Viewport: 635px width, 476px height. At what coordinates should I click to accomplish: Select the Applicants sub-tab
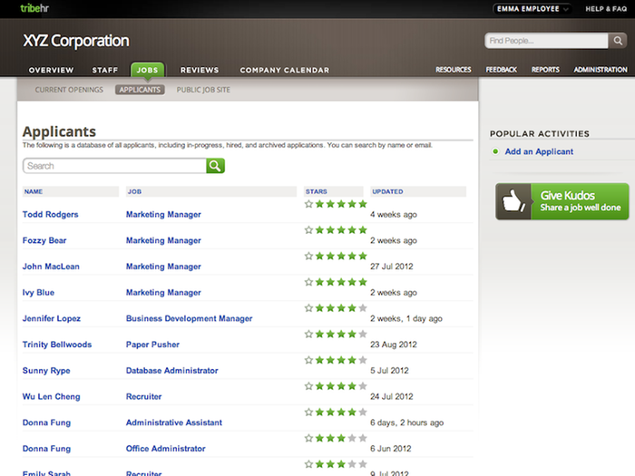[140, 90]
